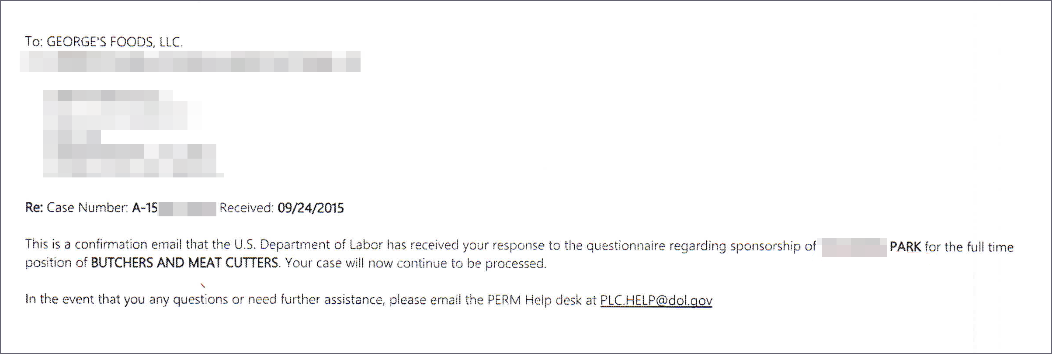Click the bold "Re:" label
This screenshot has width=1052, height=354.
[x=34, y=207]
